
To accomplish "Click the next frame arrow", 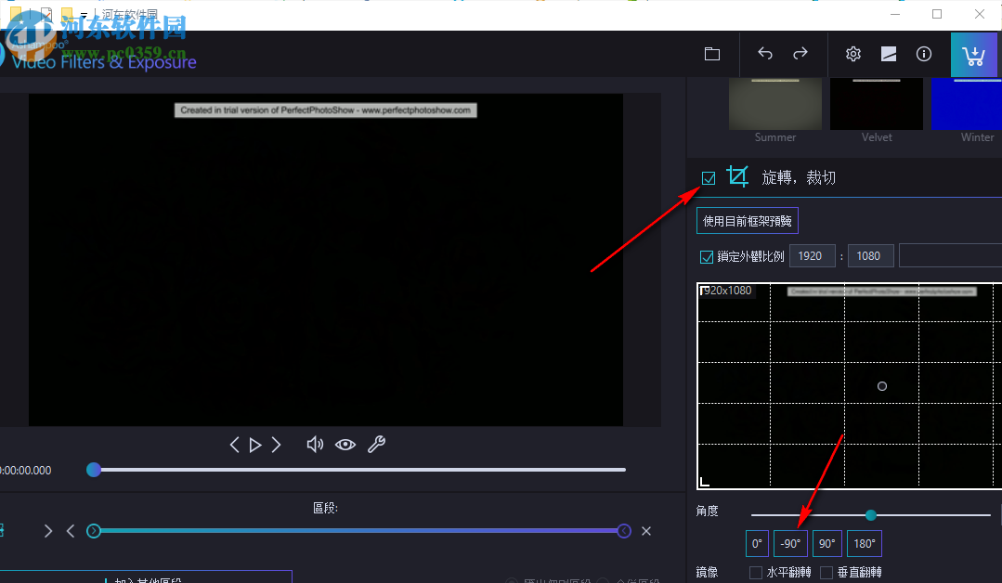I will click(276, 445).
